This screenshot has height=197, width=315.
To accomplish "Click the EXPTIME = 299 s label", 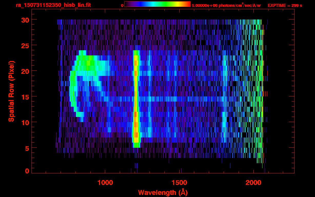I will [285, 5].
